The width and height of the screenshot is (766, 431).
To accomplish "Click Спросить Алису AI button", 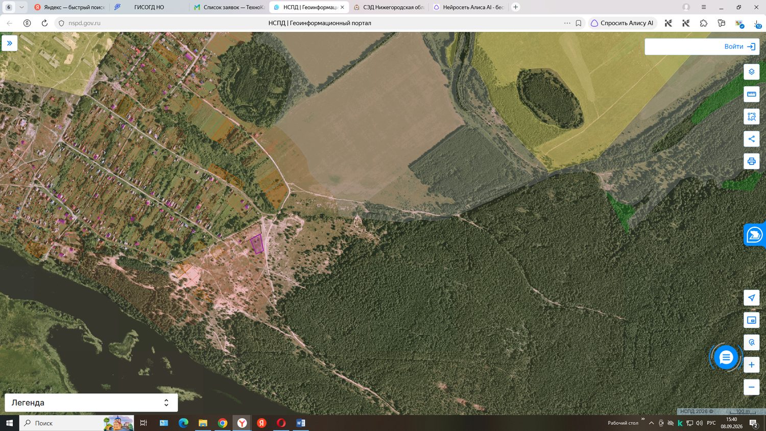I will [x=623, y=23].
